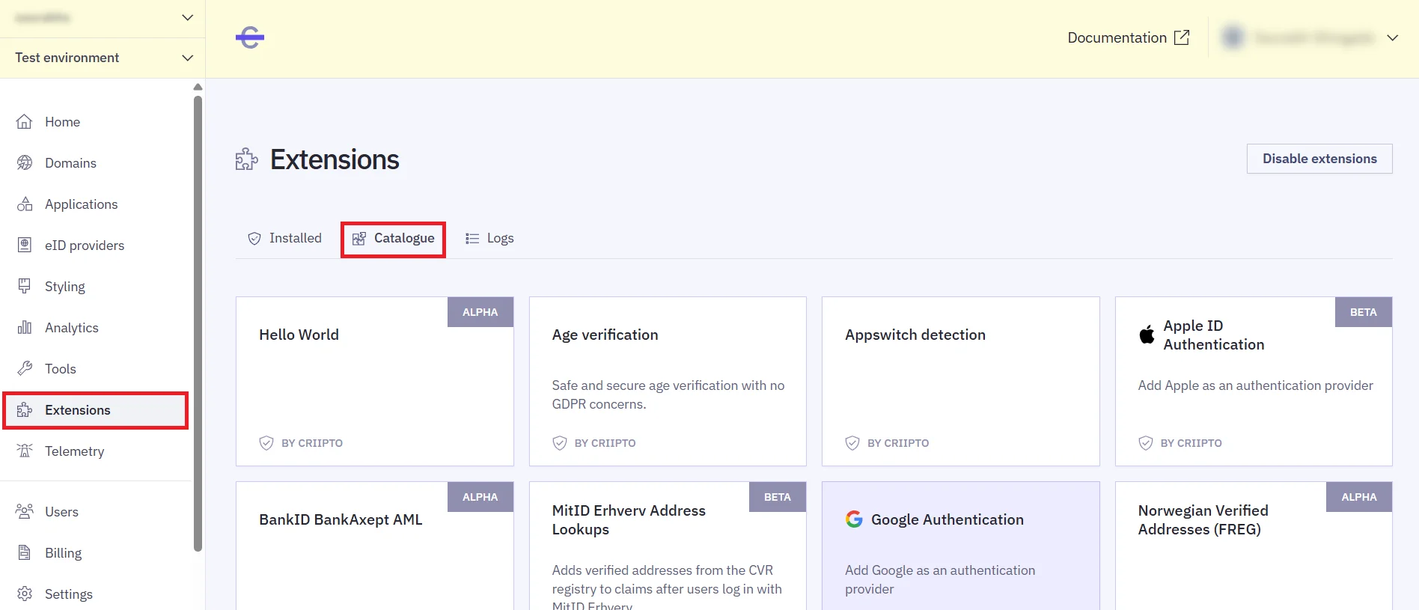Click the ALPHA badge on BankID BankAxept card
1419x610 pixels.
click(x=480, y=497)
